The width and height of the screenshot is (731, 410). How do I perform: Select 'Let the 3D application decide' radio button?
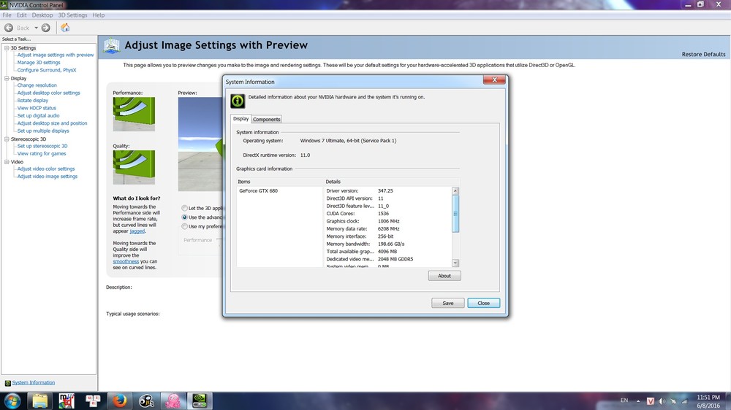coord(185,208)
